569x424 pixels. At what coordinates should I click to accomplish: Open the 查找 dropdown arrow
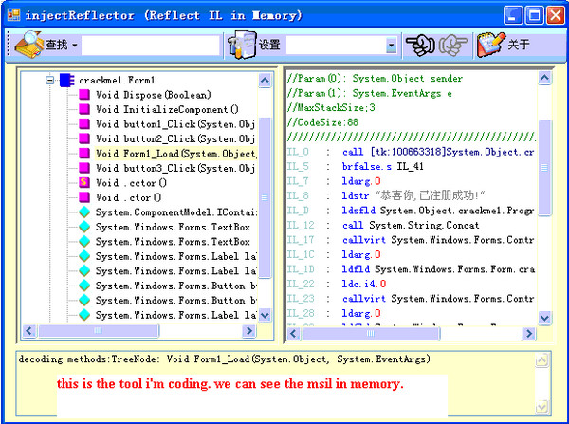point(74,46)
